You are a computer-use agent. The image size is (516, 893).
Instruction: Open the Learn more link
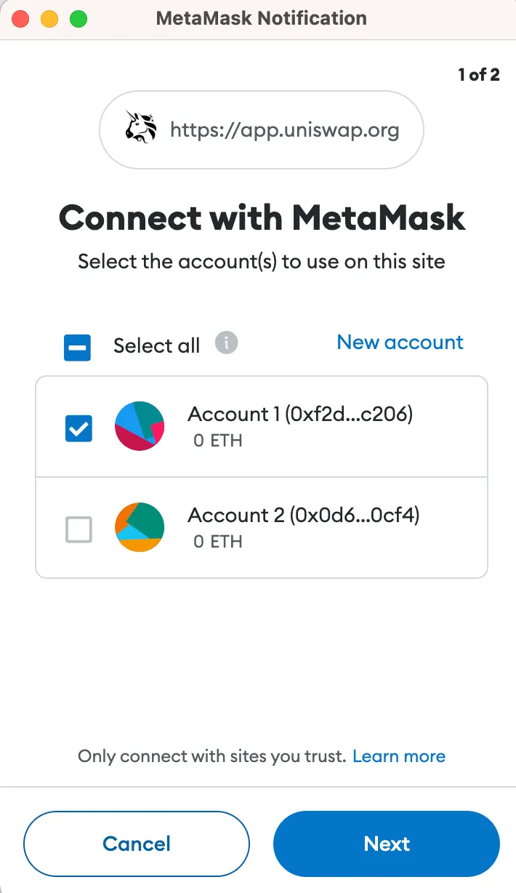(398, 756)
